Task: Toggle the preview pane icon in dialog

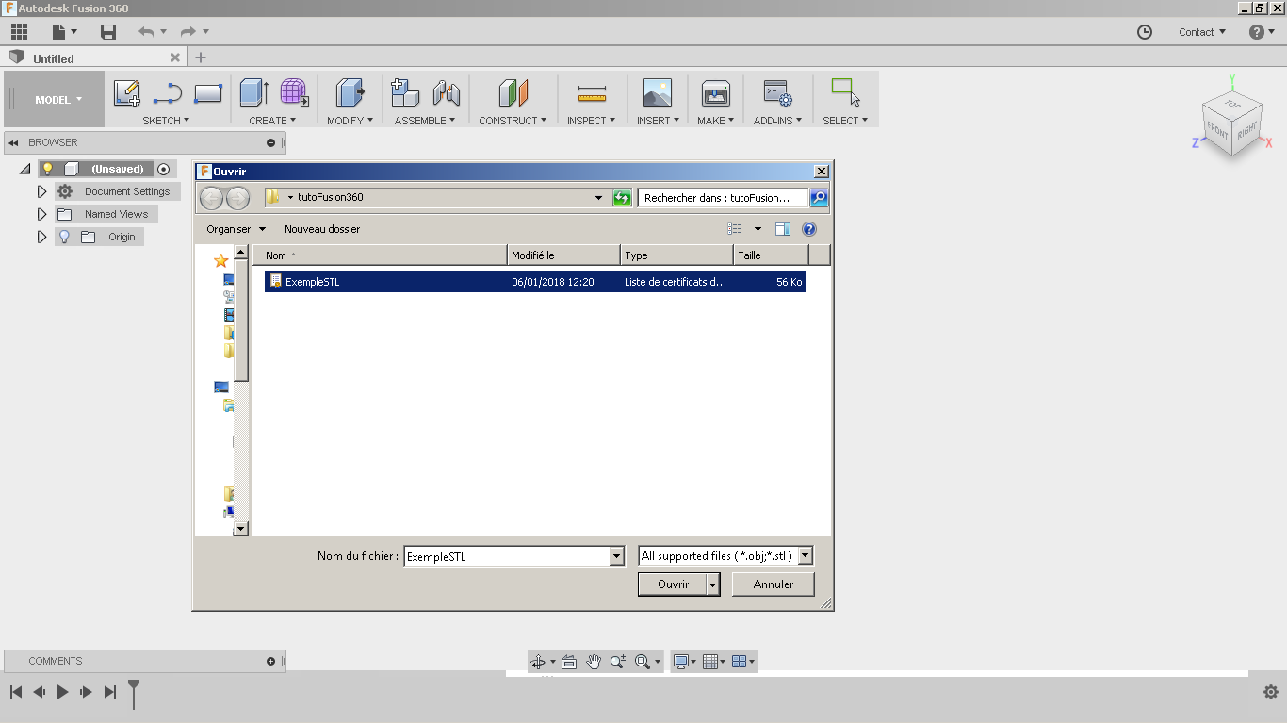Action: (x=783, y=229)
